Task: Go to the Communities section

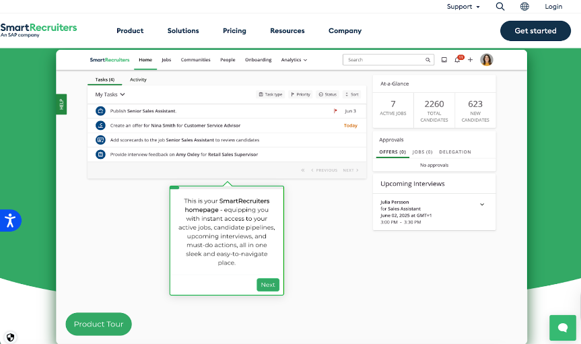Action: [196, 60]
